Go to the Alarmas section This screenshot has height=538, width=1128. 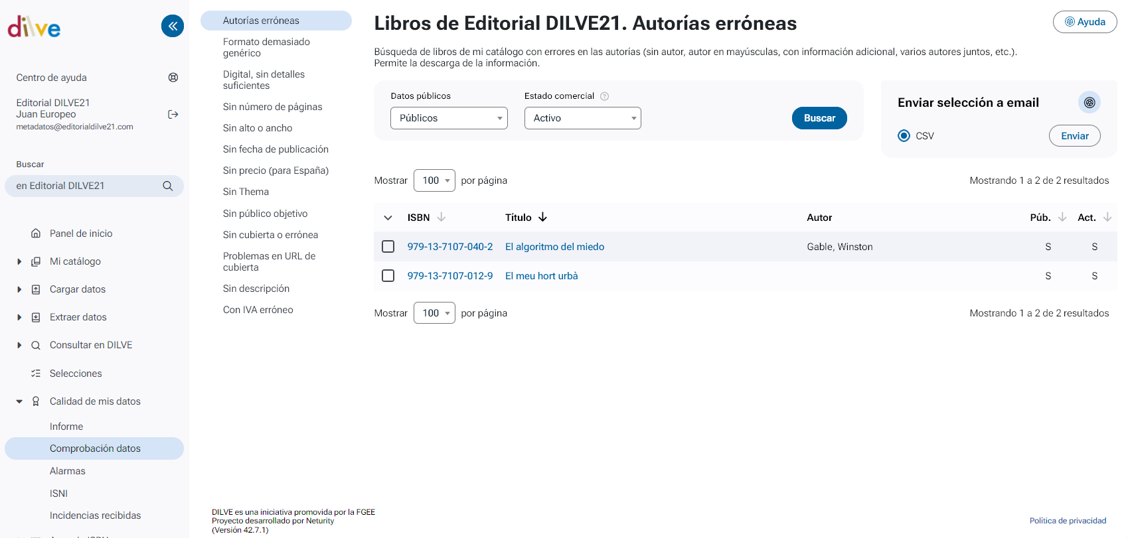[x=68, y=471]
